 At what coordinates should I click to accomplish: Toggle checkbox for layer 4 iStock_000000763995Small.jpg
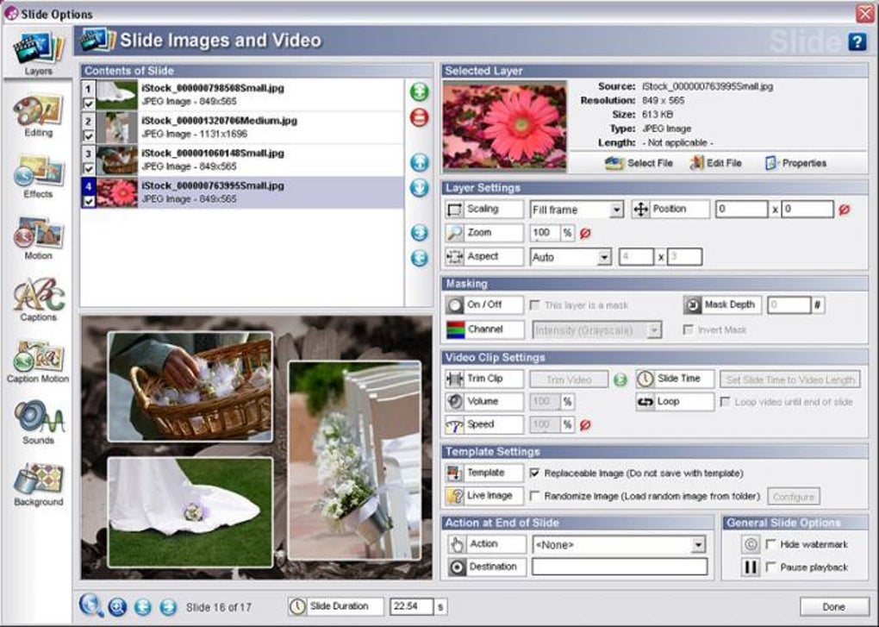click(88, 201)
